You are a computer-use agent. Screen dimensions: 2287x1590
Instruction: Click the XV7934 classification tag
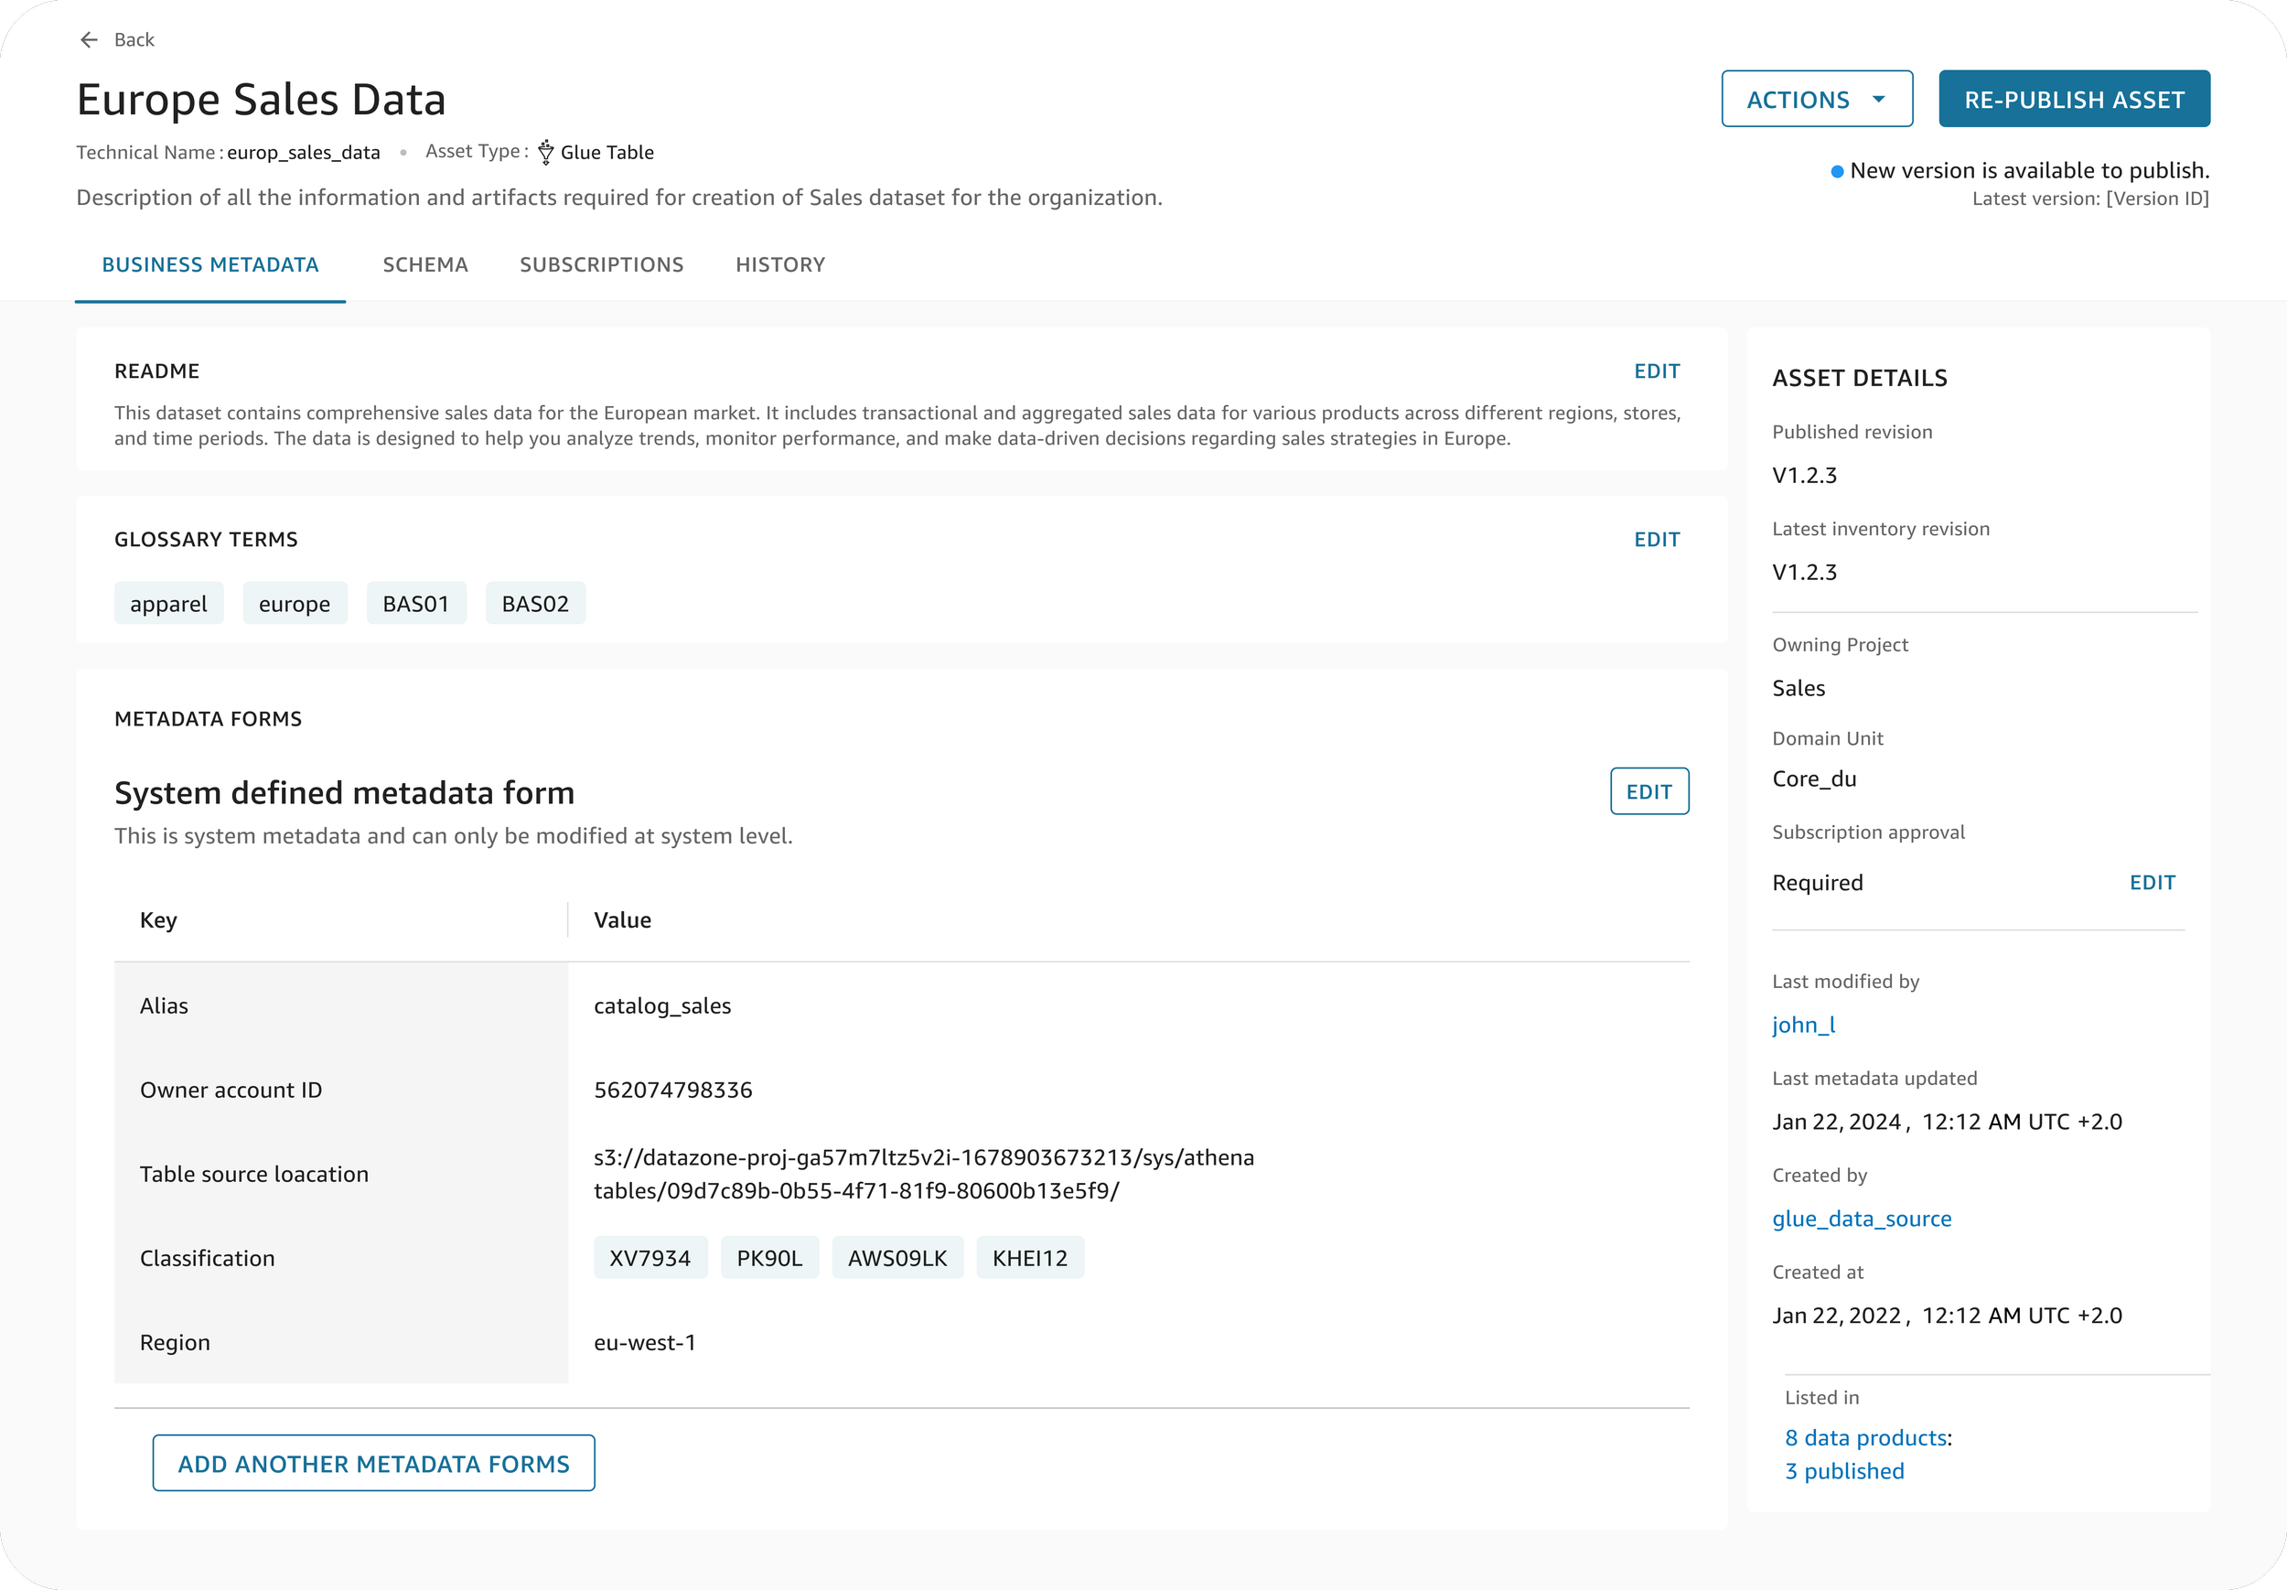[650, 1258]
